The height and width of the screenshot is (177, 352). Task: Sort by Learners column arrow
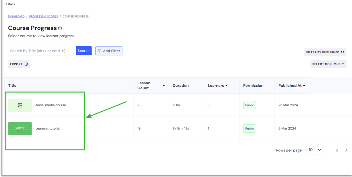coord(226,86)
